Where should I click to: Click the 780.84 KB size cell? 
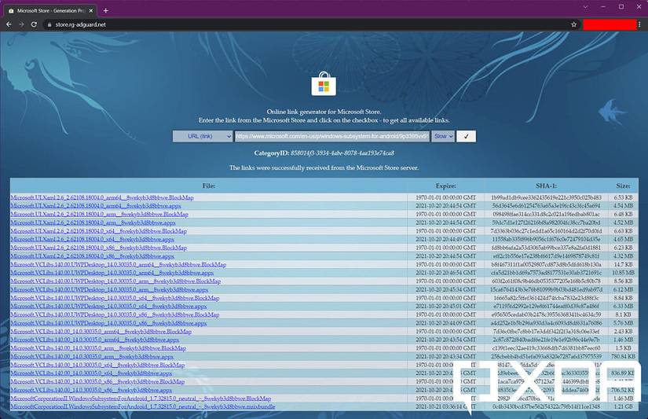click(623, 357)
